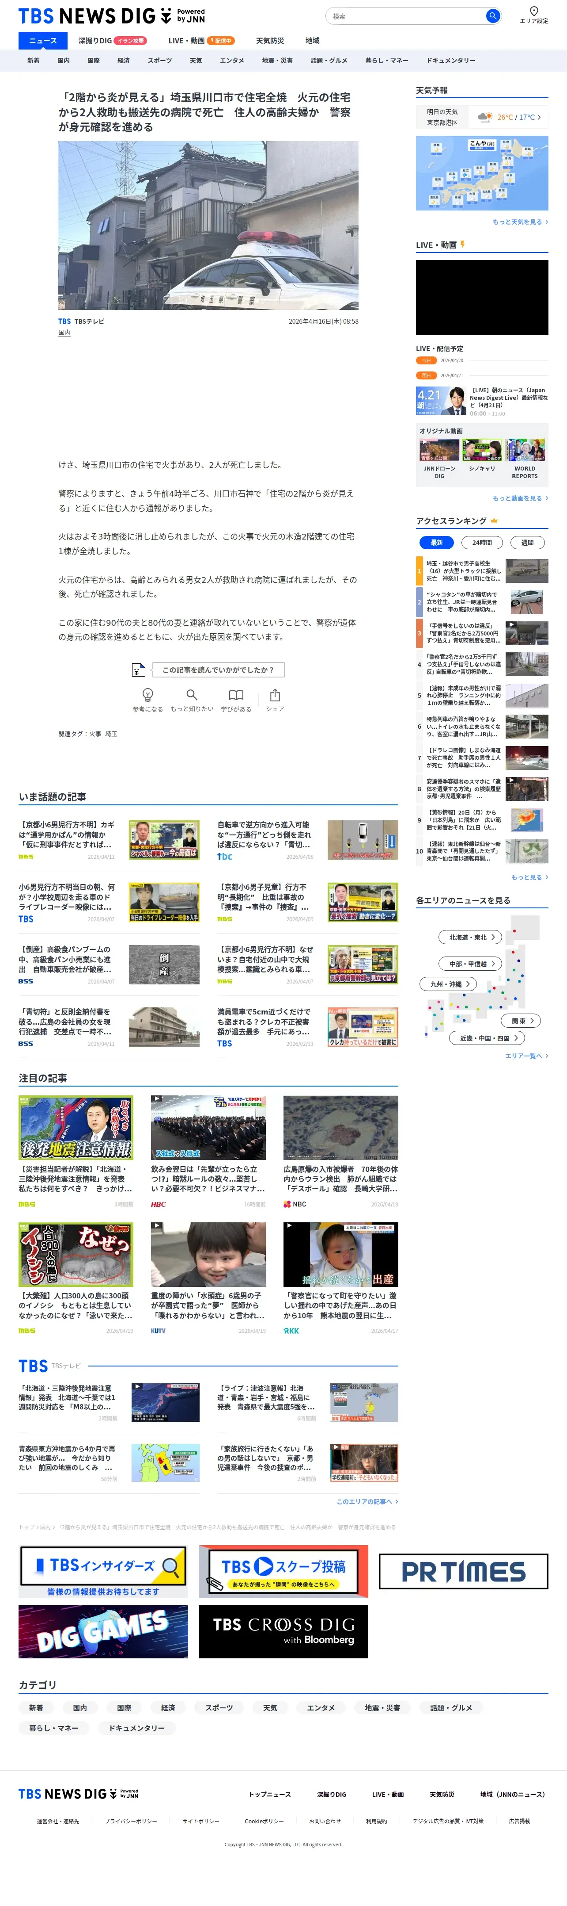
Task: Open the 地域 tab
Action: point(313,41)
